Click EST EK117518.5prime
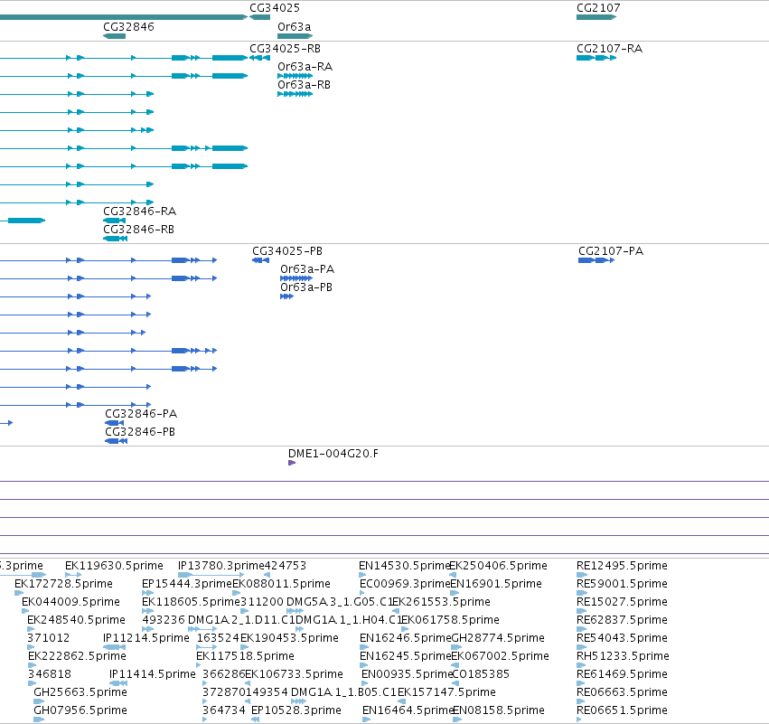769x724 pixels. [x=245, y=656]
